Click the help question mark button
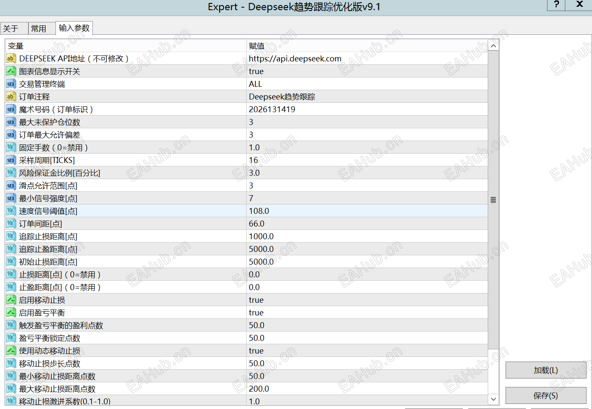The height and width of the screenshot is (409, 592). pos(557,5)
